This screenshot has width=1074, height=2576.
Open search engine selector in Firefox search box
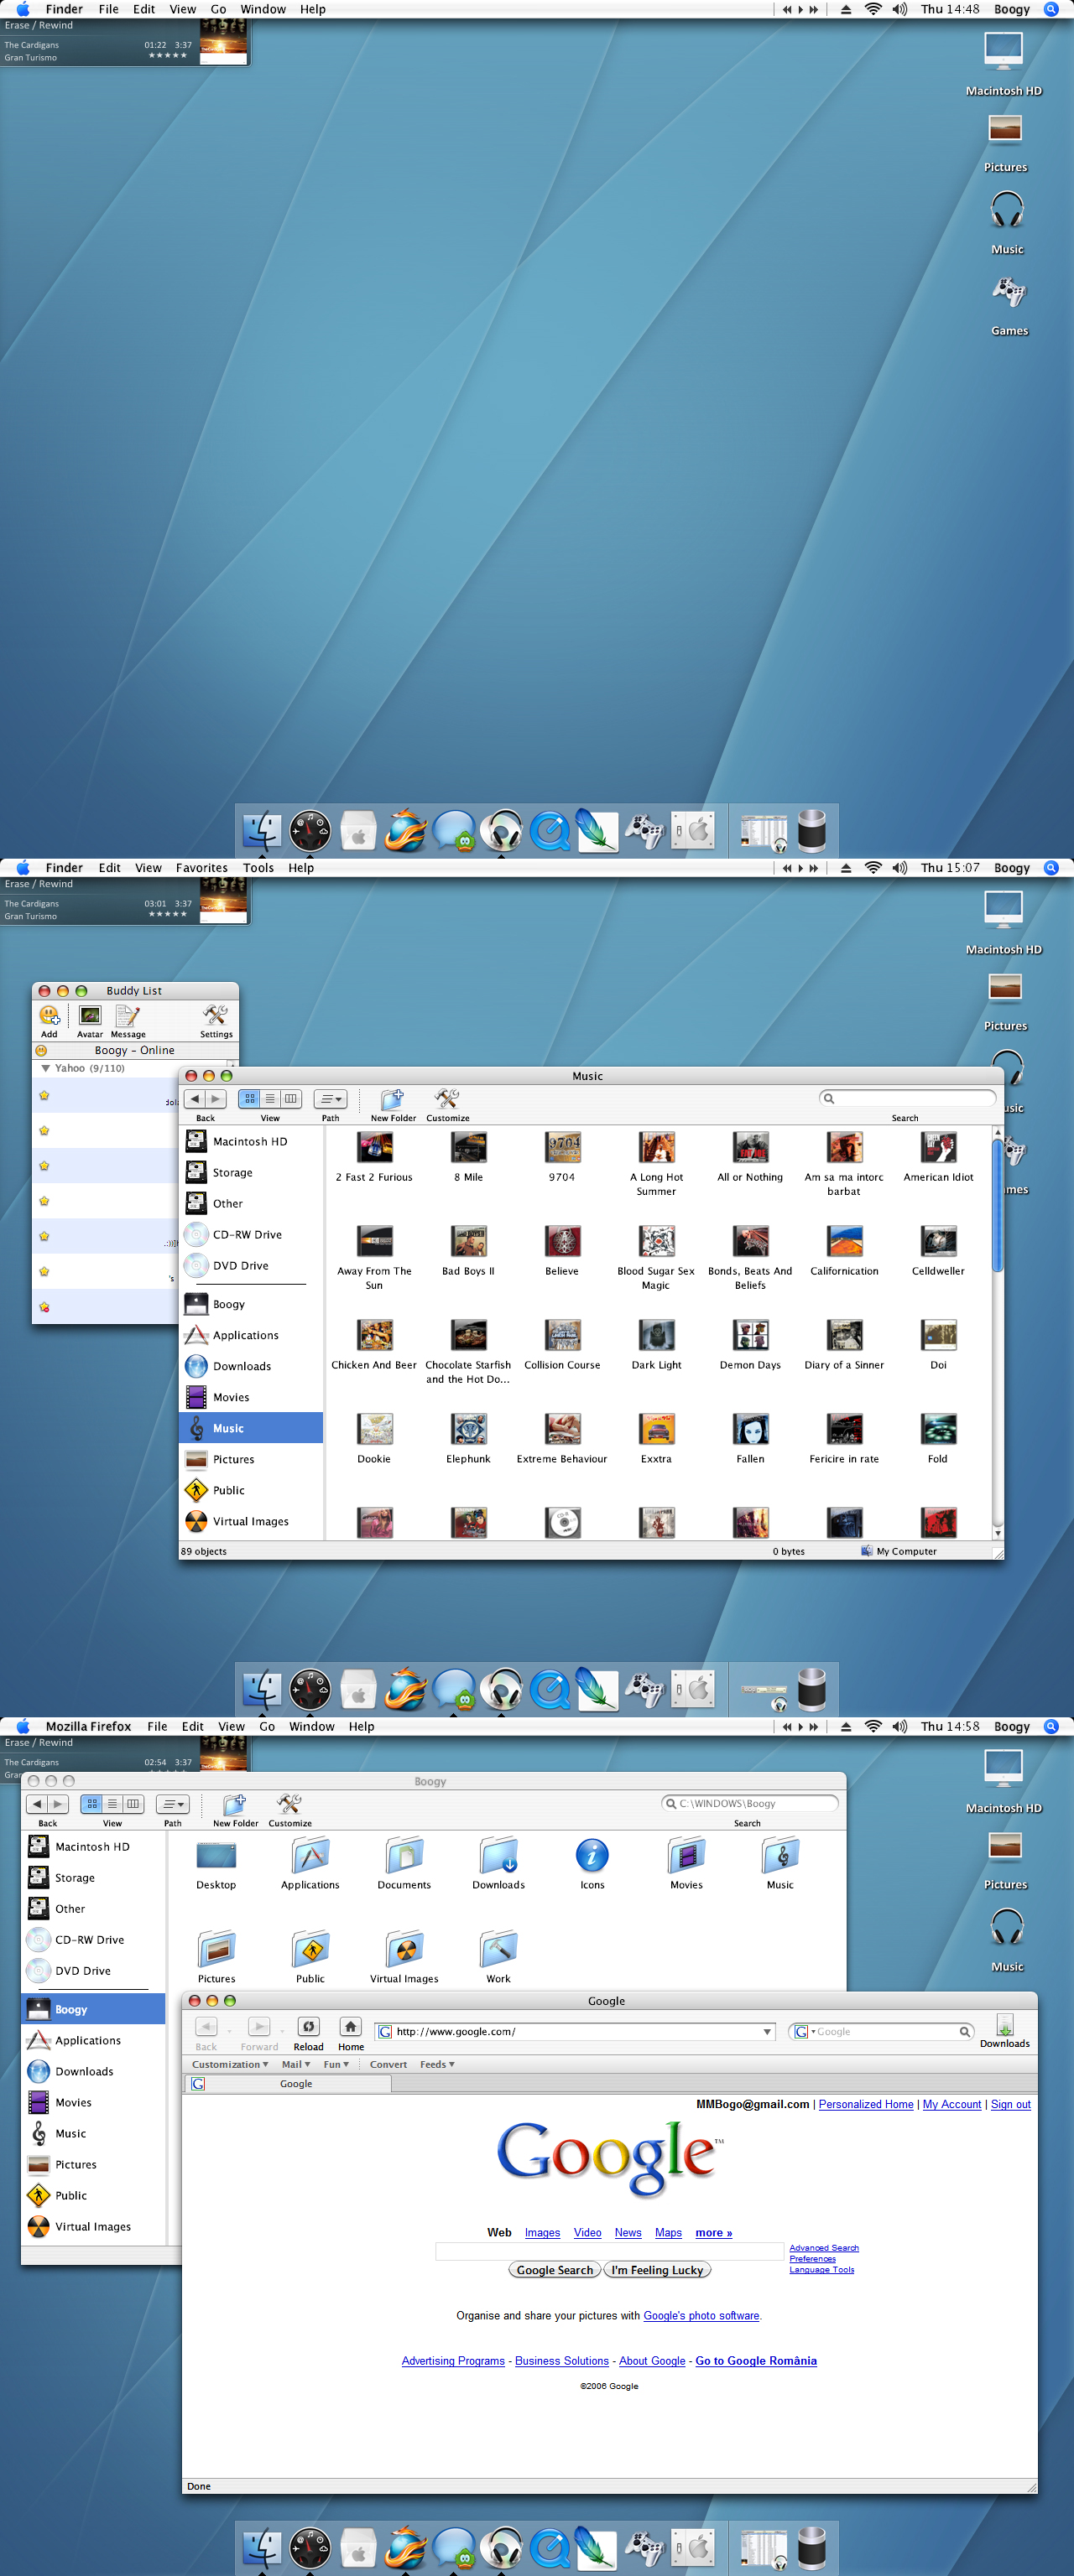pos(804,2032)
